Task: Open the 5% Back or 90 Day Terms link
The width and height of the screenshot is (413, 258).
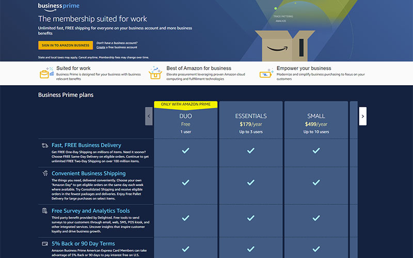Action: (x=83, y=244)
